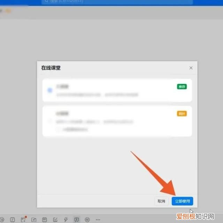Click the 取消 button
223x223 pixels.
[161, 201]
